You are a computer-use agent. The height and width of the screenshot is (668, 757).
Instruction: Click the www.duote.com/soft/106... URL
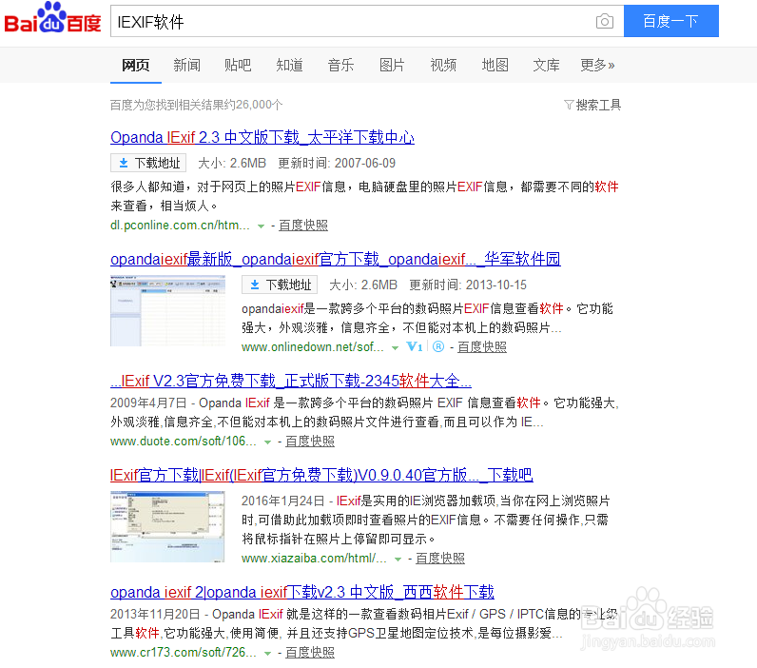pos(184,442)
